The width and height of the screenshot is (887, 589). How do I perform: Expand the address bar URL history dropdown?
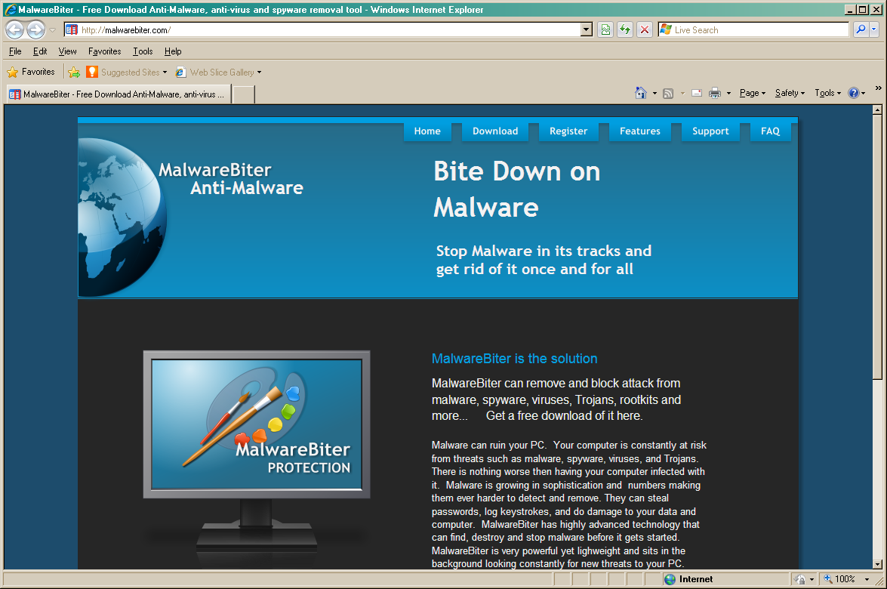click(x=587, y=30)
